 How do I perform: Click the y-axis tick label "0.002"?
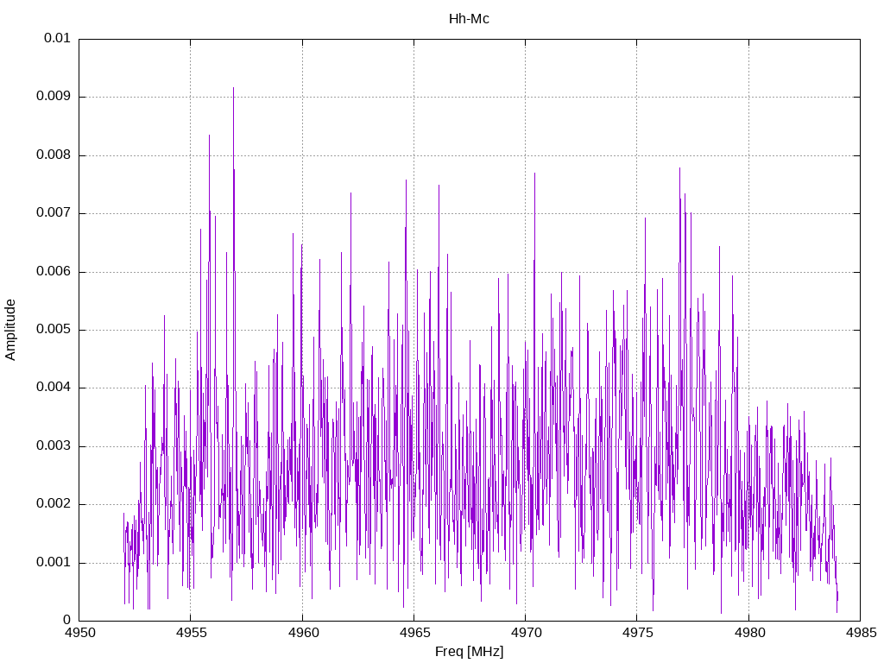[54, 504]
